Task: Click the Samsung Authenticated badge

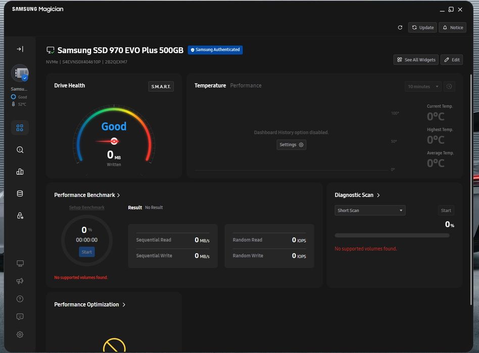Action: click(215, 50)
